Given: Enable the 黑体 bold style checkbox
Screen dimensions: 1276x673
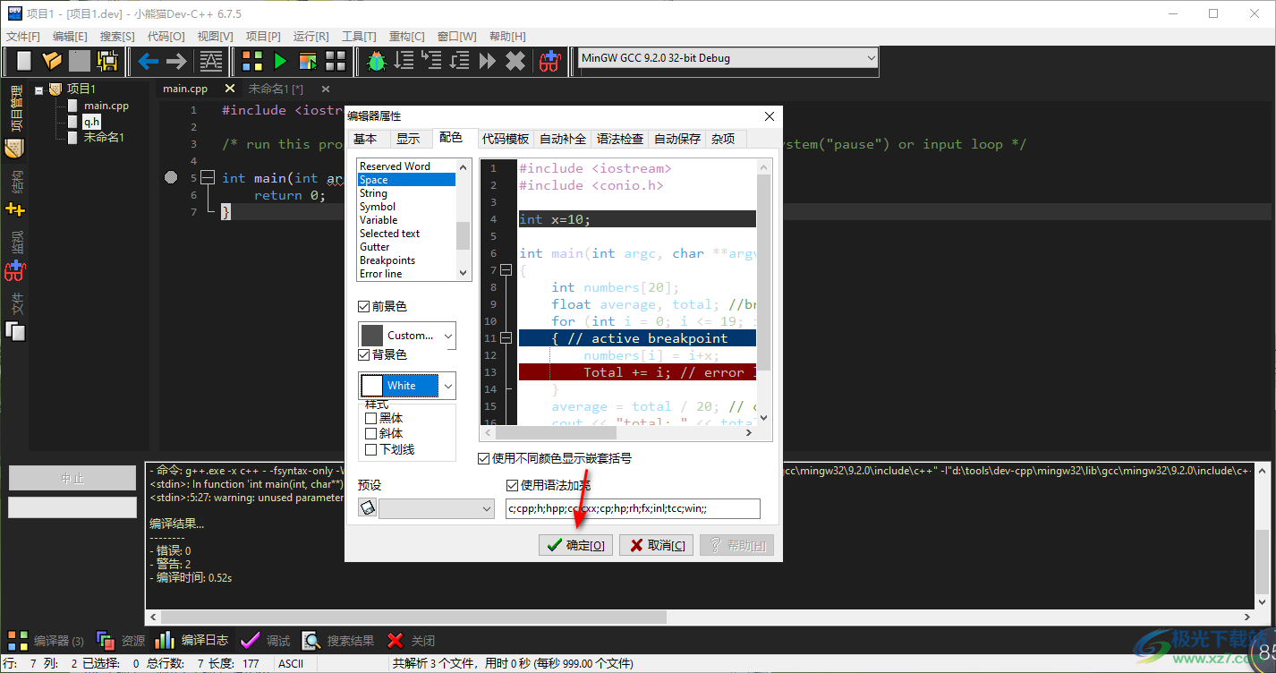Looking at the screenshot, I should (370, 418).
